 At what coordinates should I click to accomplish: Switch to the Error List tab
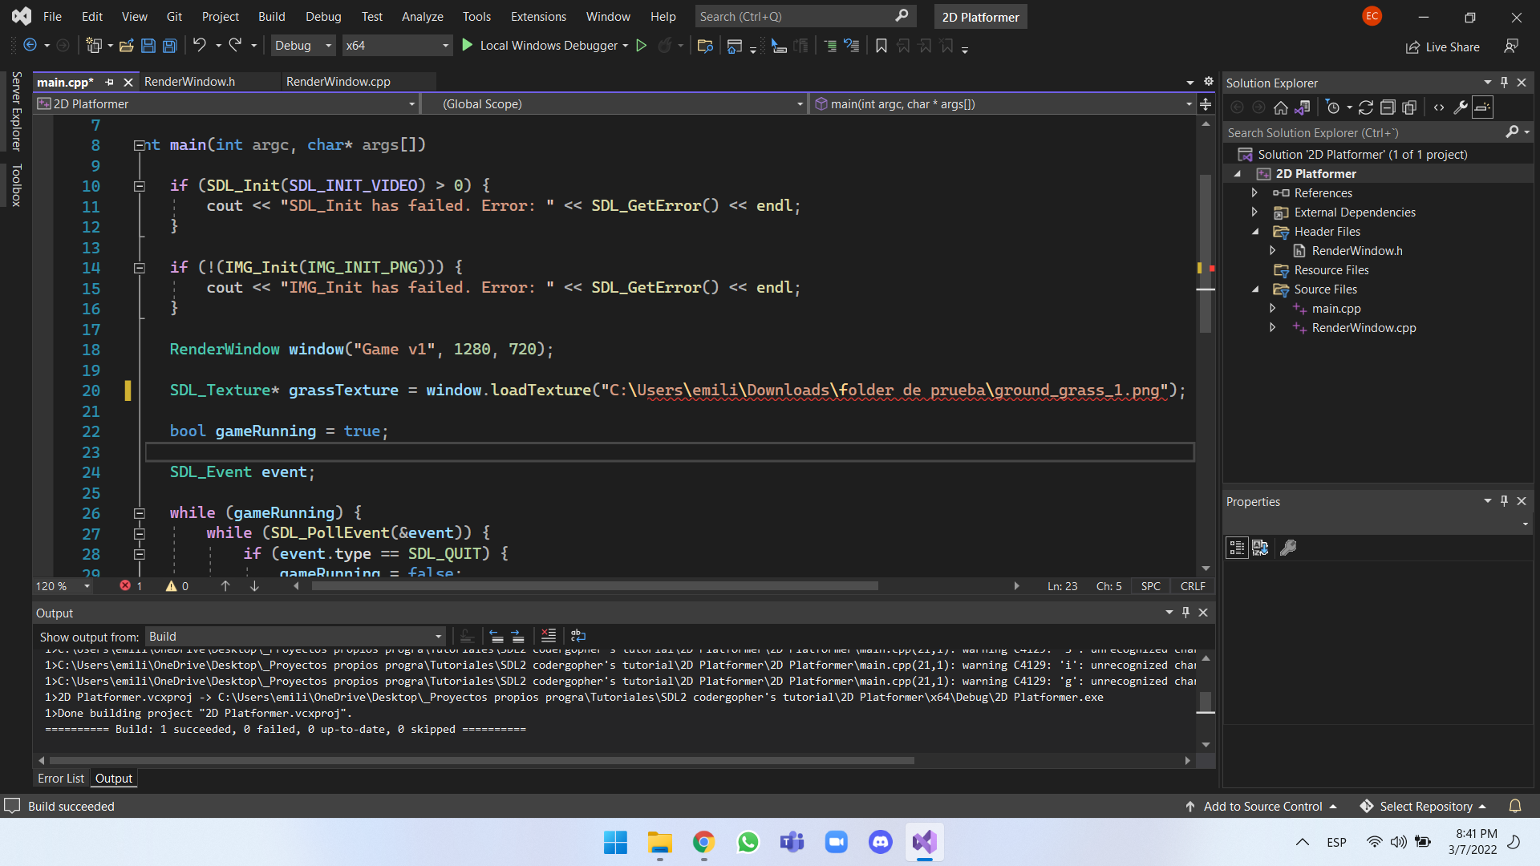[x=60, y=779]
